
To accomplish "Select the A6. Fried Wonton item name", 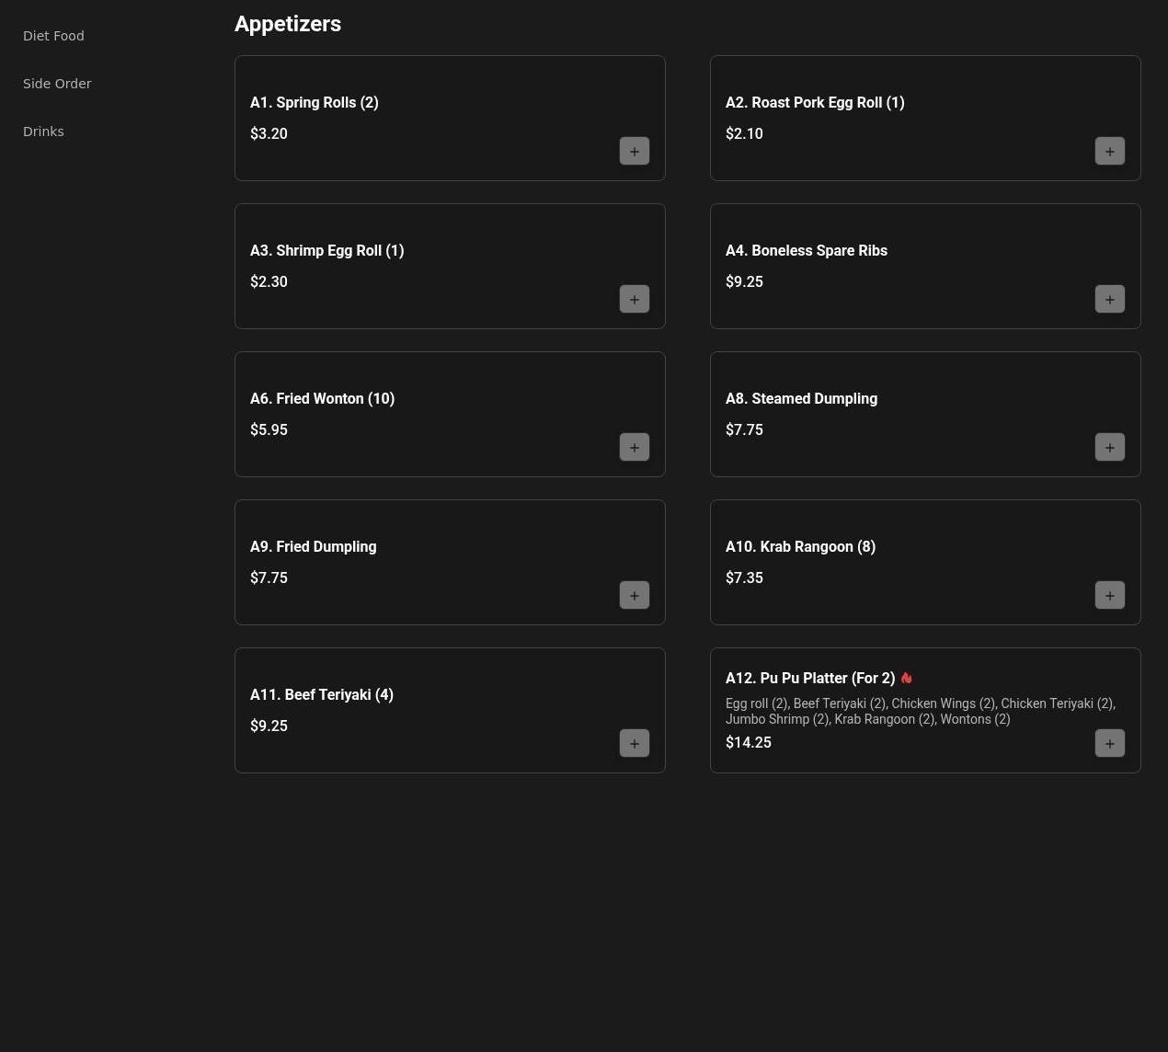I will click(322, 399).
